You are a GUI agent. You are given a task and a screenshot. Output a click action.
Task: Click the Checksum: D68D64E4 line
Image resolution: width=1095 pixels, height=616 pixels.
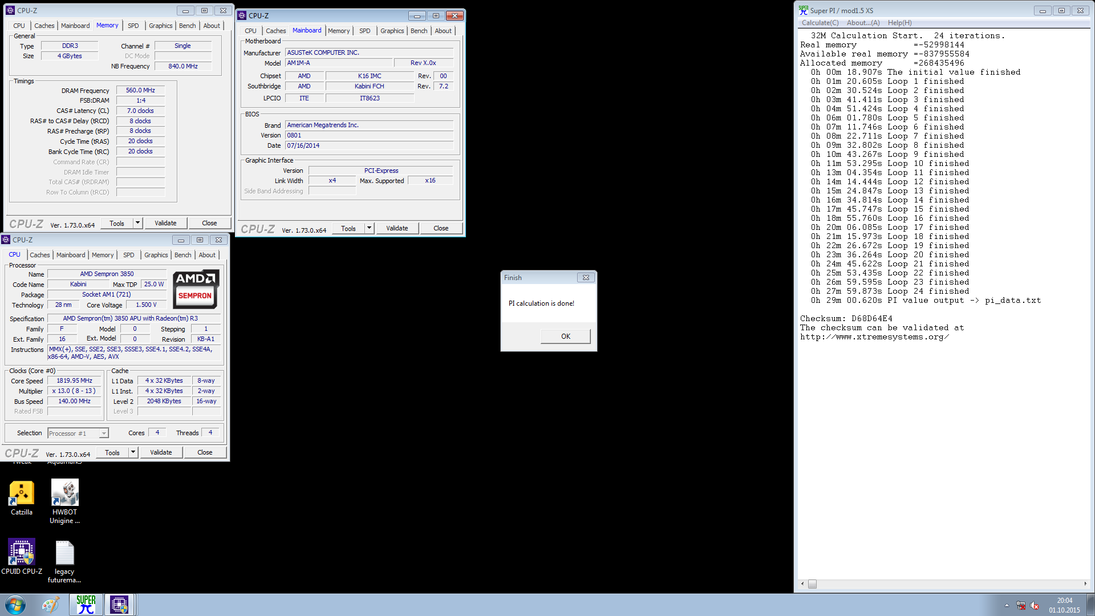(846, 318)
